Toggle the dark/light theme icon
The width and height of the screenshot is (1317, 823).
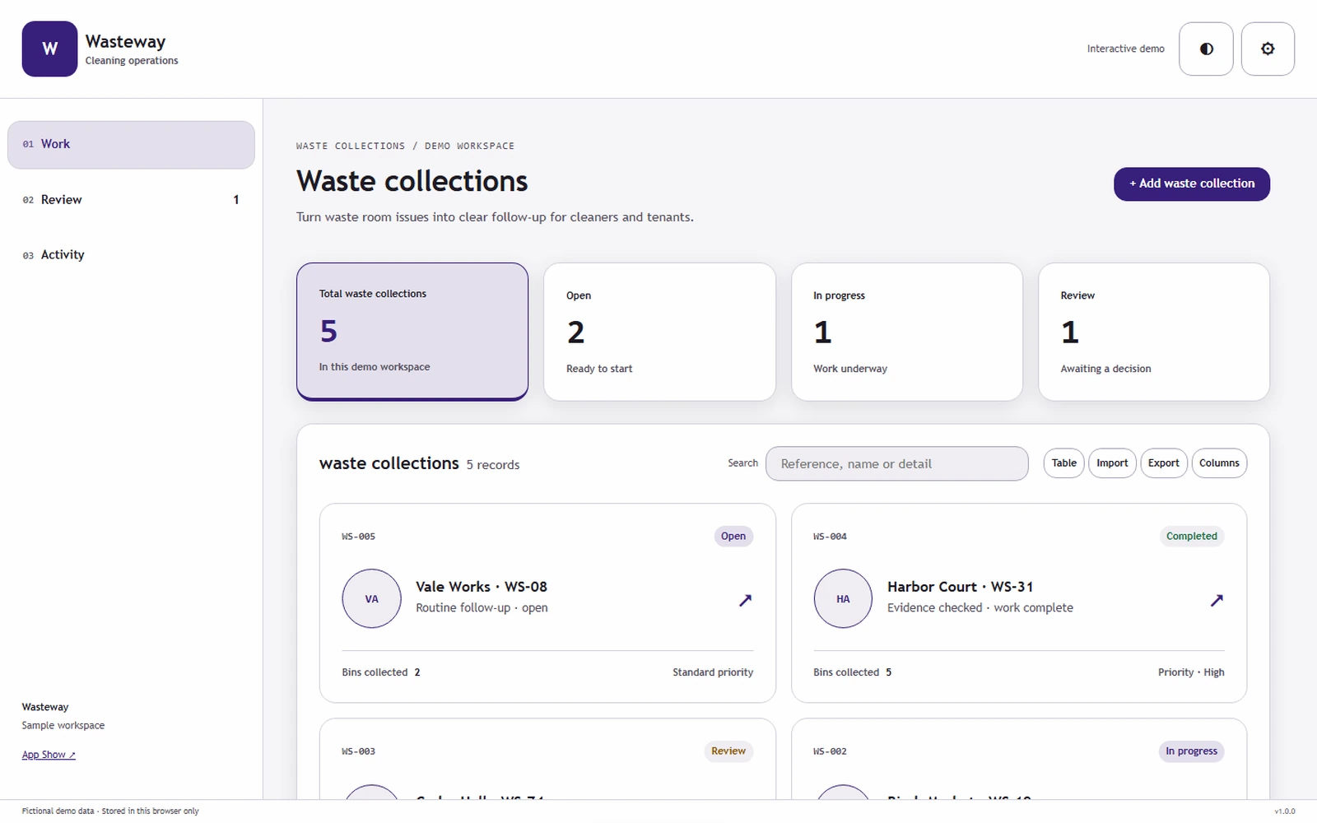1206,49
